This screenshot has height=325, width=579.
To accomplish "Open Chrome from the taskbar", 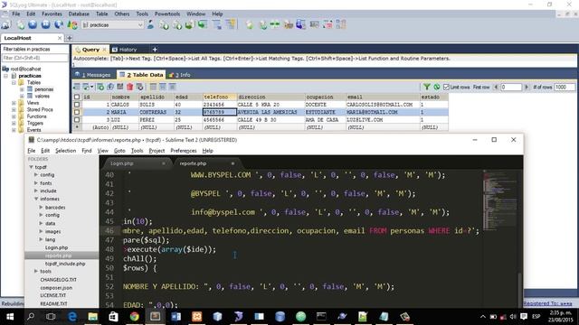I will 135,316.
